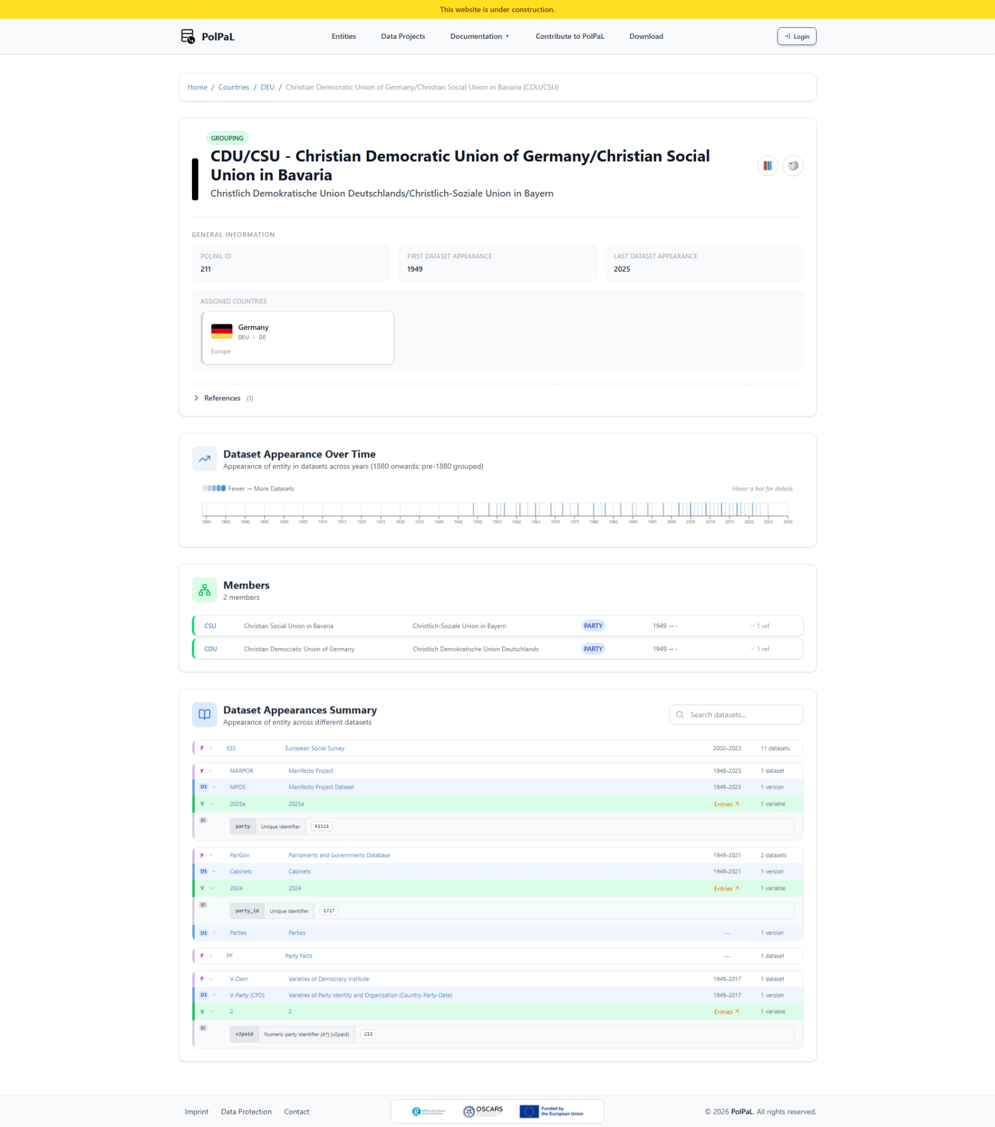Click the European Union funding logo
This screenshot has height=1127, width=995.
click(x=551, y=1111)
